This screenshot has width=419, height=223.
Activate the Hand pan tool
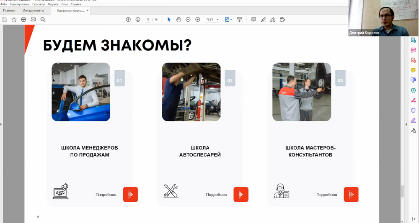coord(178,20)
